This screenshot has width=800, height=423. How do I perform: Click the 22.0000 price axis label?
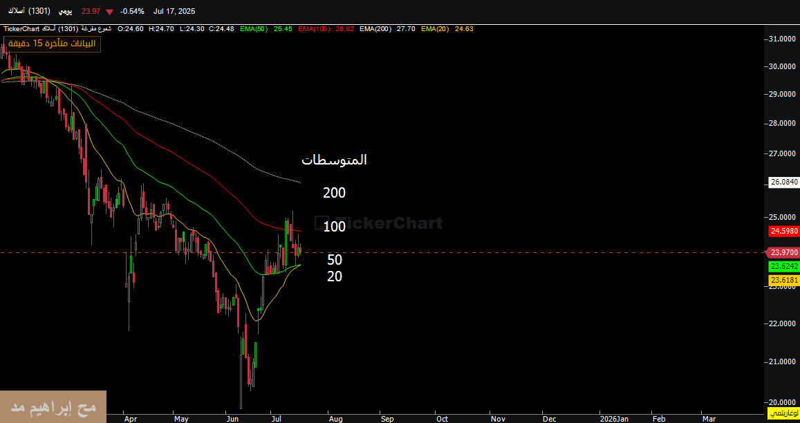point(783,323)
